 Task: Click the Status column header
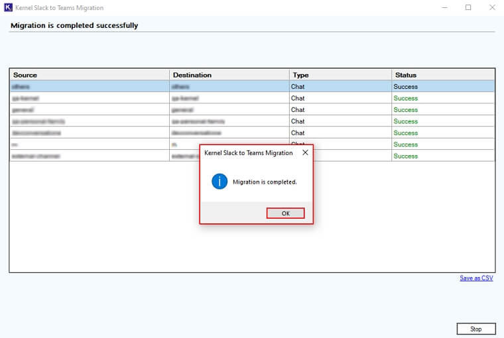[x=443, y=75]
